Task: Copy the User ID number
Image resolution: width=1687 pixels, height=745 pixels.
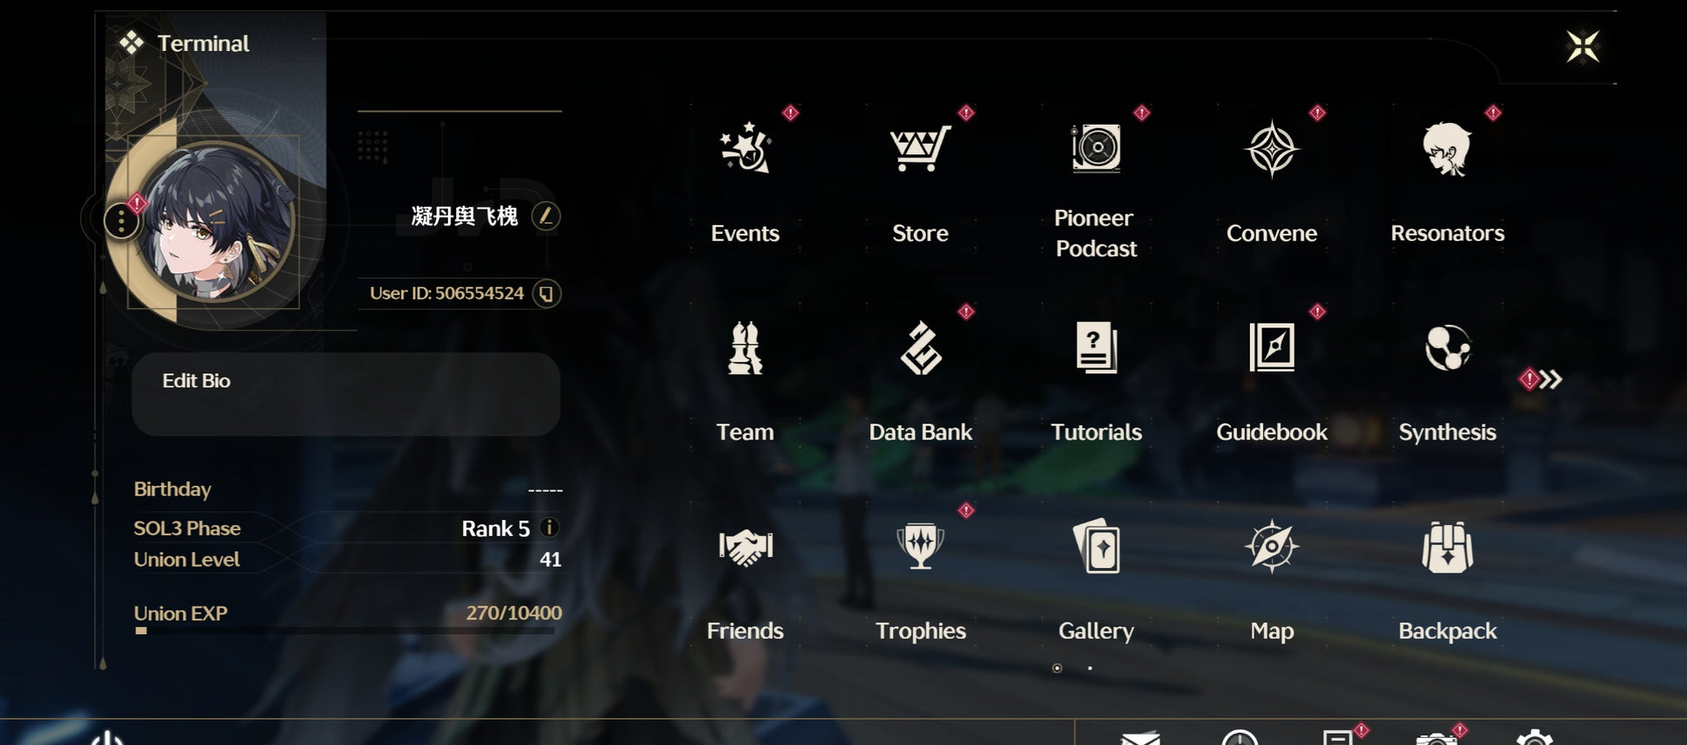Action: coord(546,294)
